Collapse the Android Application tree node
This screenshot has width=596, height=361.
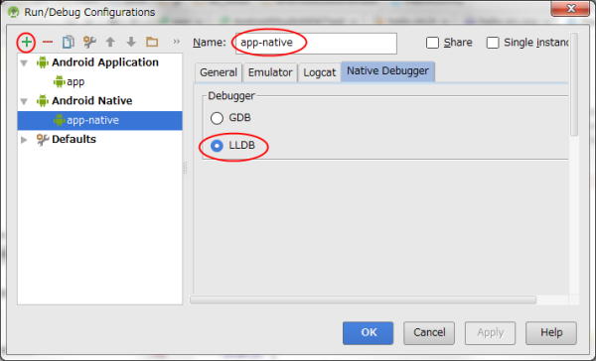point(24,63)
